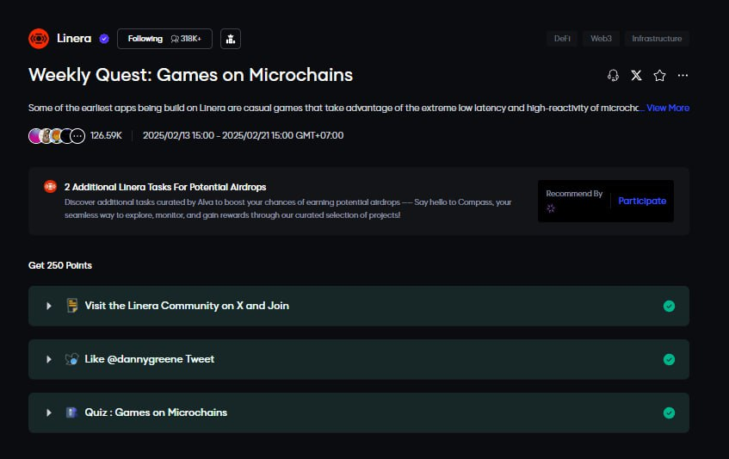Screen dimensions: 729x459
Task: Favorite the quest with the star icon
Action: pyautogui.click(x=660, y=75)
